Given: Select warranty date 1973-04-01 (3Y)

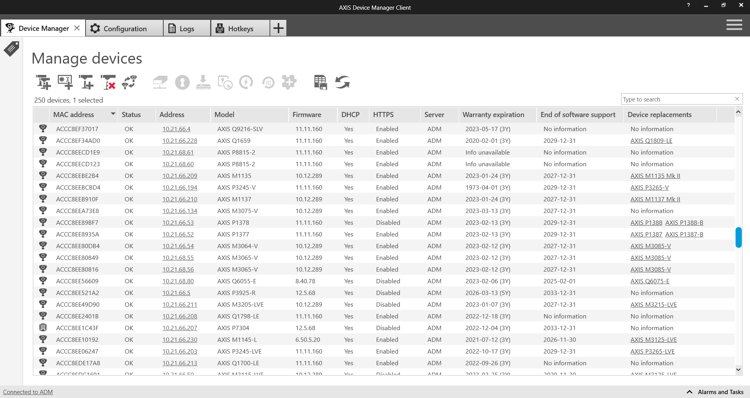Looking at the screenshot, I should (x=487, y=187).
